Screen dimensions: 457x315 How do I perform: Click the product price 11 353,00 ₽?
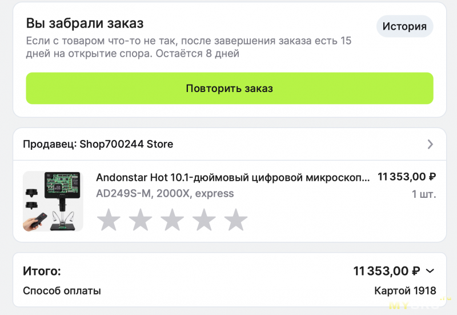coord(407,177)
